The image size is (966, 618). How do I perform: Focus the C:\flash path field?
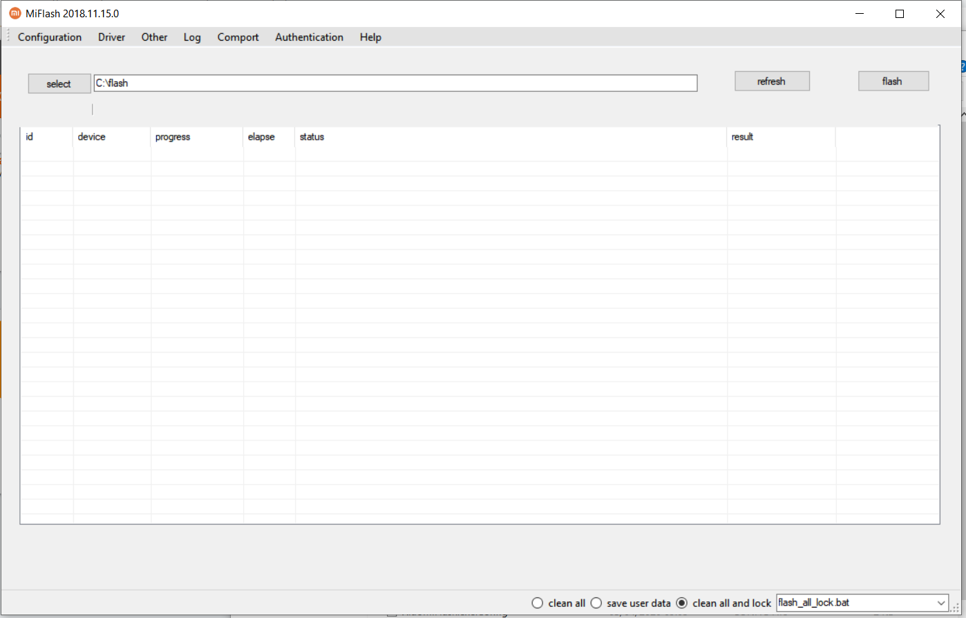(x=395, y=83)
